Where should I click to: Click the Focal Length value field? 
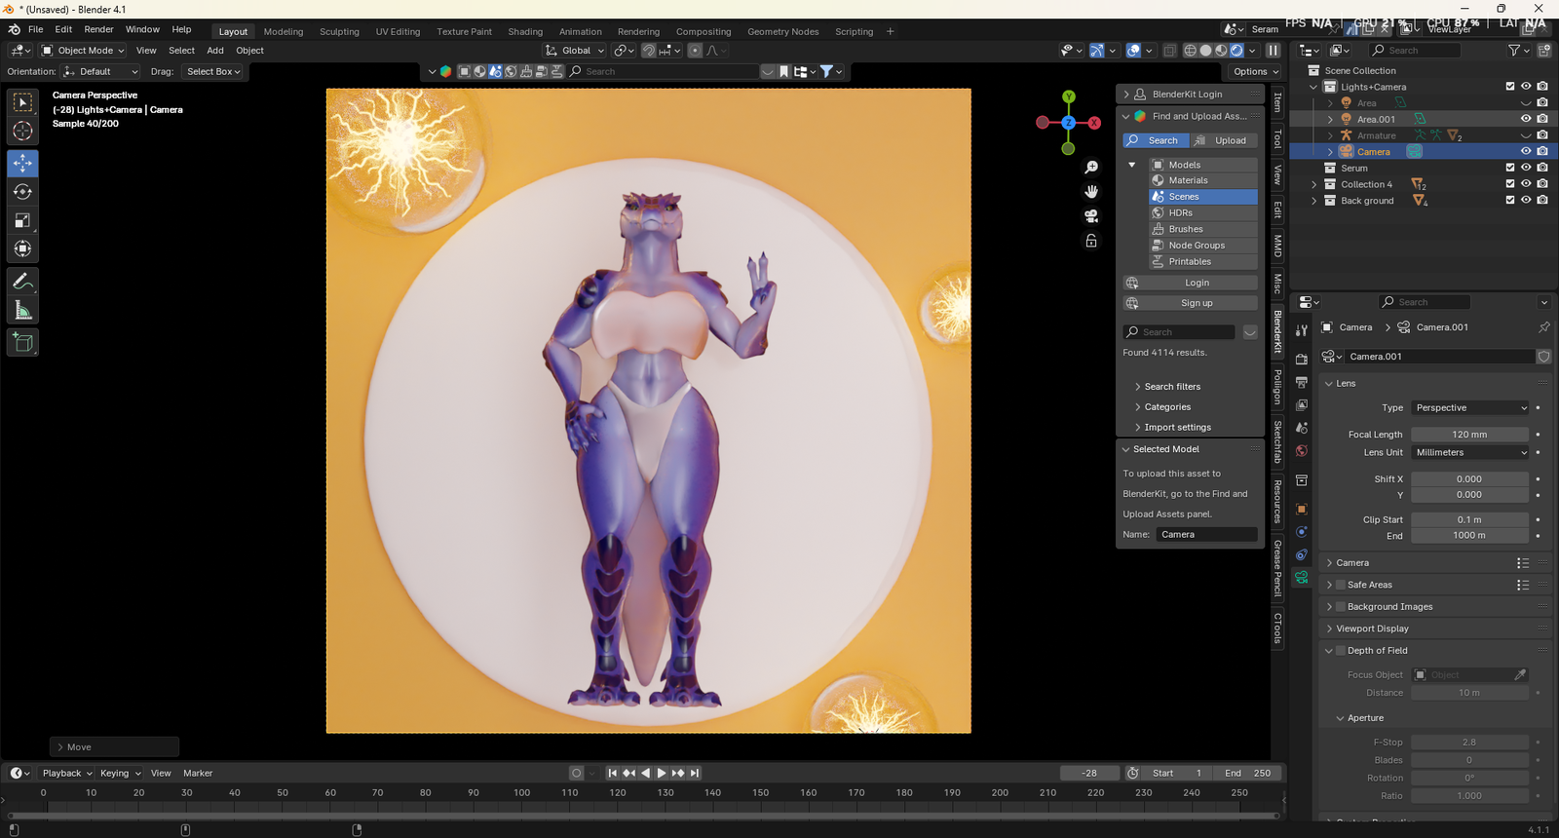pyautogui.click(x=1468, y=435)
